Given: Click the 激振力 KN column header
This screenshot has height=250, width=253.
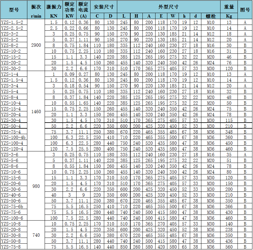Looking at the screenshot, I should (x=54, y=10).
